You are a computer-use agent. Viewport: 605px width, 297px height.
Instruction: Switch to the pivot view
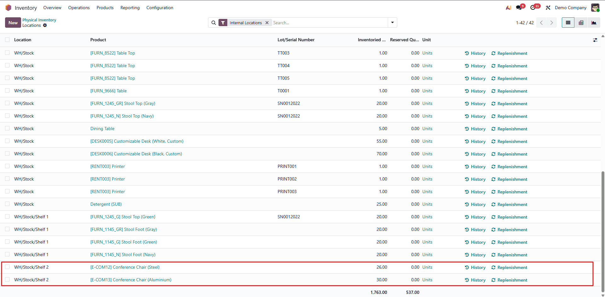pyautogui.click(x=581, y=22)
